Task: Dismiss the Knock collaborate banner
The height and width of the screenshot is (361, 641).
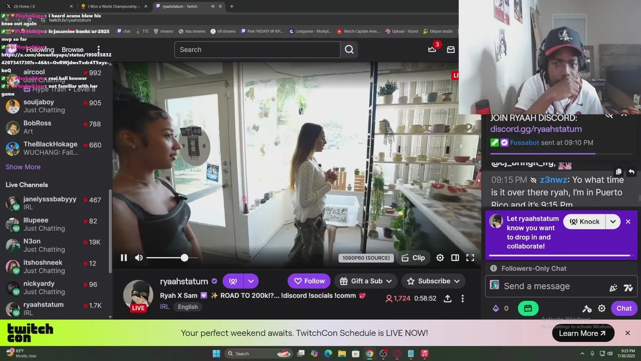Action: pyautogui.click(x=628, y=222)
